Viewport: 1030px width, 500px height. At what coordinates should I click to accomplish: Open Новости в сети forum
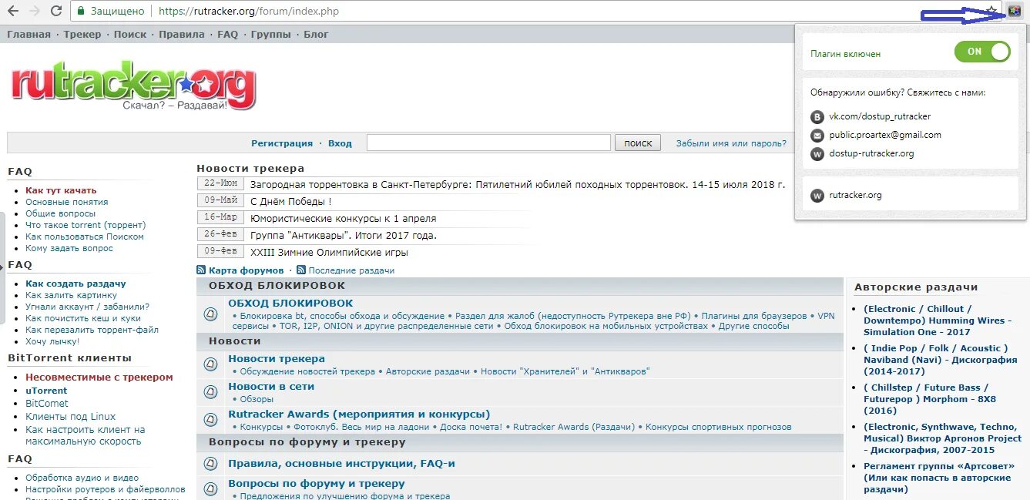(271, 387)
